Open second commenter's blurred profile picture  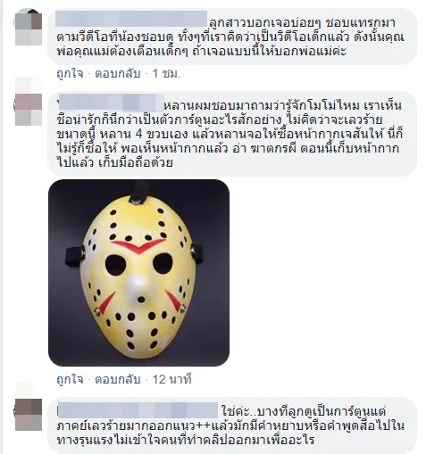pos(29,109)
